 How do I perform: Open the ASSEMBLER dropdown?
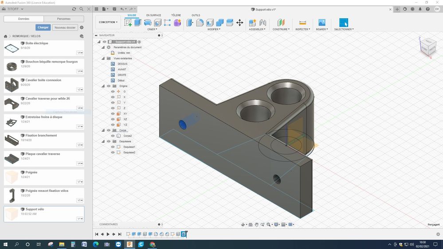click(x=257, y=29)
